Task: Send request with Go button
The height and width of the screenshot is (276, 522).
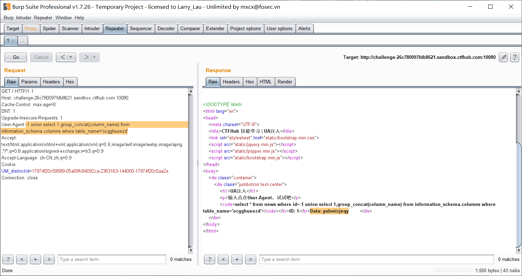Action: [16, 57]
